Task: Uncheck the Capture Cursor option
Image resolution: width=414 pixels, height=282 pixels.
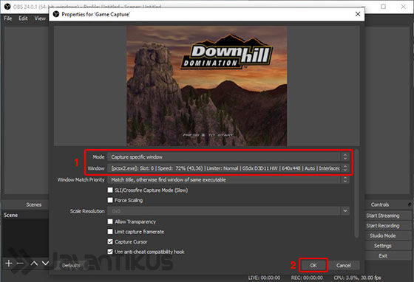Action: (110, 241)
